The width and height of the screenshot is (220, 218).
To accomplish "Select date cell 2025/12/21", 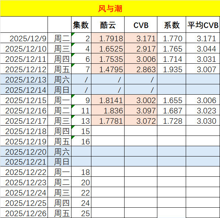I will point(24,162).
